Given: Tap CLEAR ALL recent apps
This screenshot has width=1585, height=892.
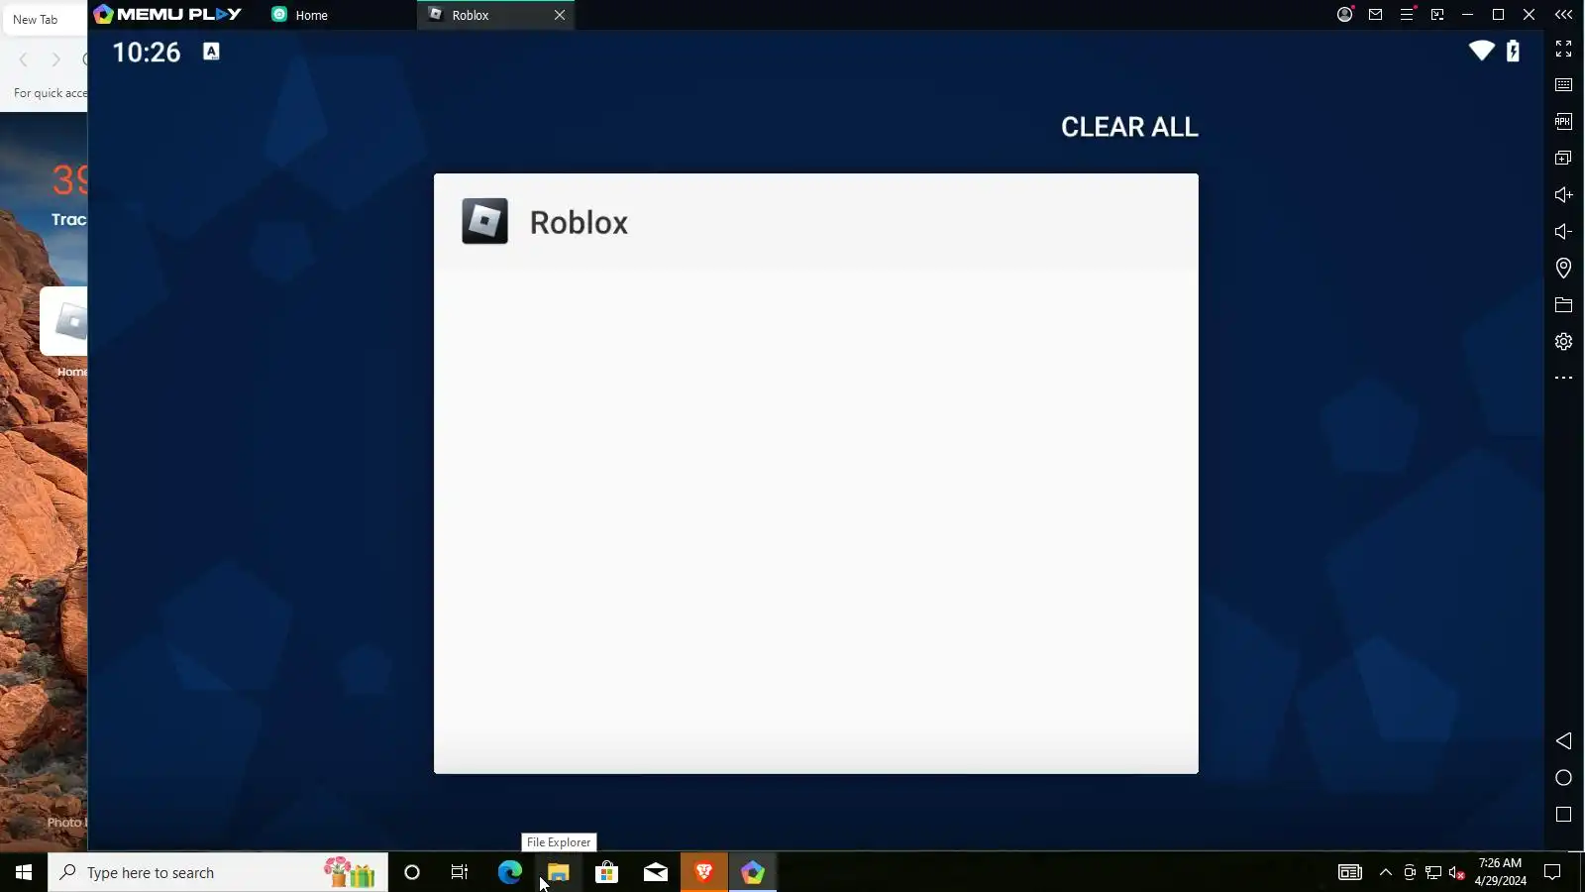Looking at the screenshot, I should click(x=1129, y=127).
